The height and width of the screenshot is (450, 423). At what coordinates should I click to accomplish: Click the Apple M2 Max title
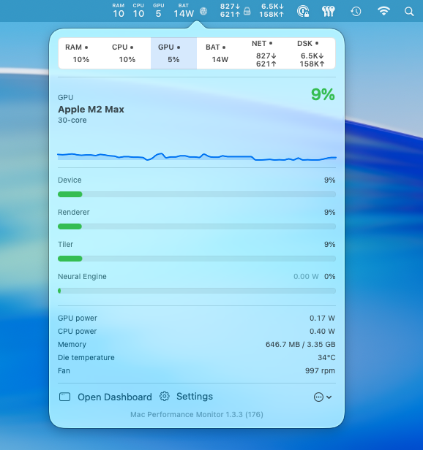(91, 110)
